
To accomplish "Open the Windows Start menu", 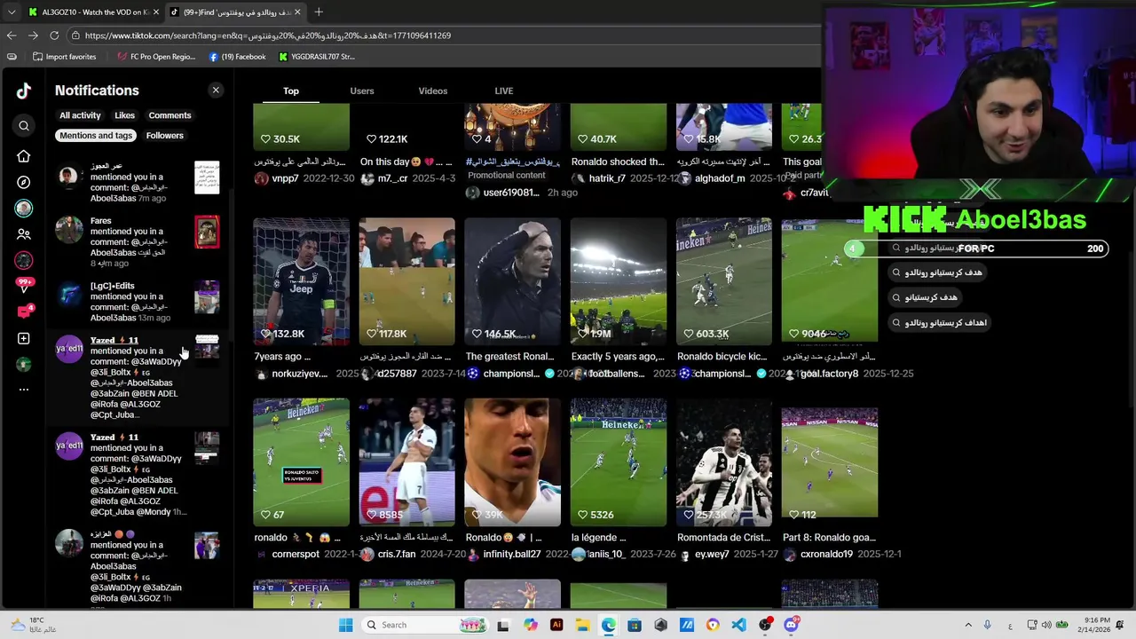I will (345, 625).
